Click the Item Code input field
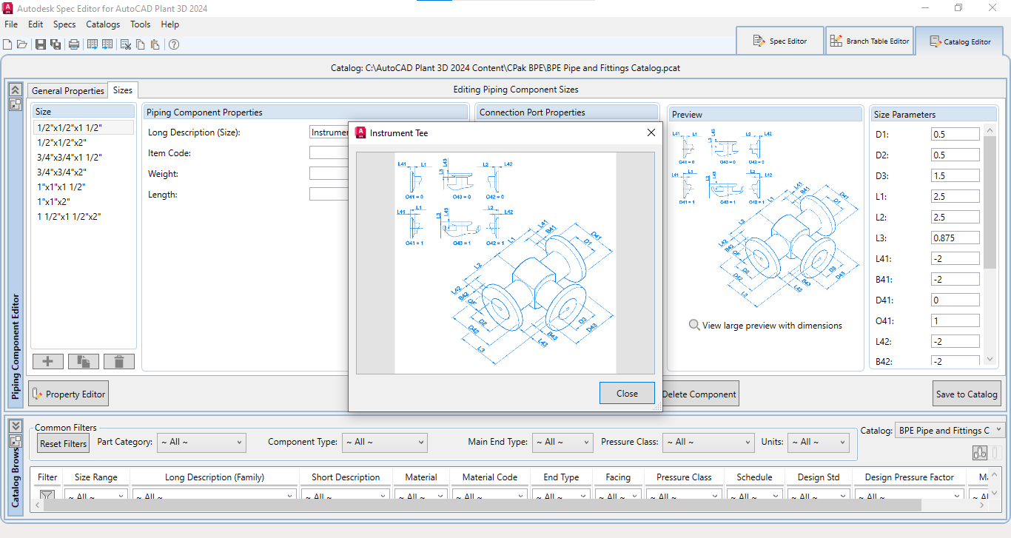1011x538 pixels. (329, 153)
